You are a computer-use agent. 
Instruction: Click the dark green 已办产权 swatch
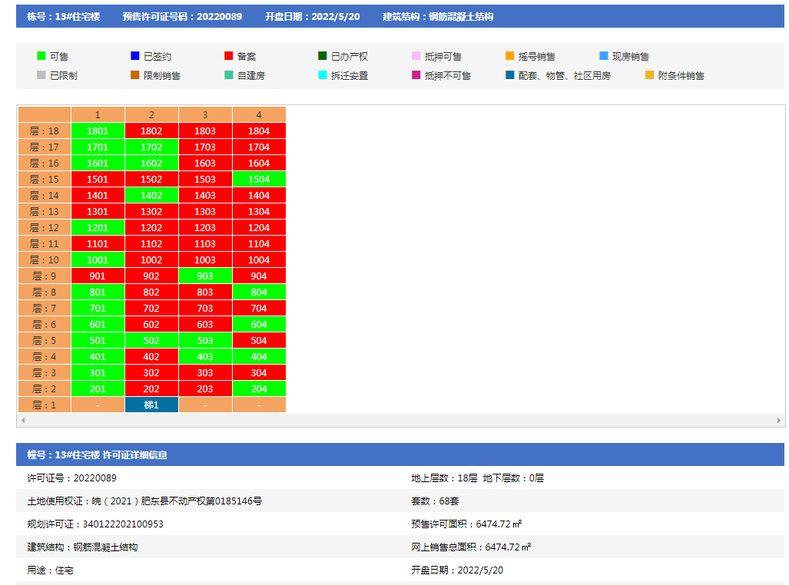click(323, 56)
